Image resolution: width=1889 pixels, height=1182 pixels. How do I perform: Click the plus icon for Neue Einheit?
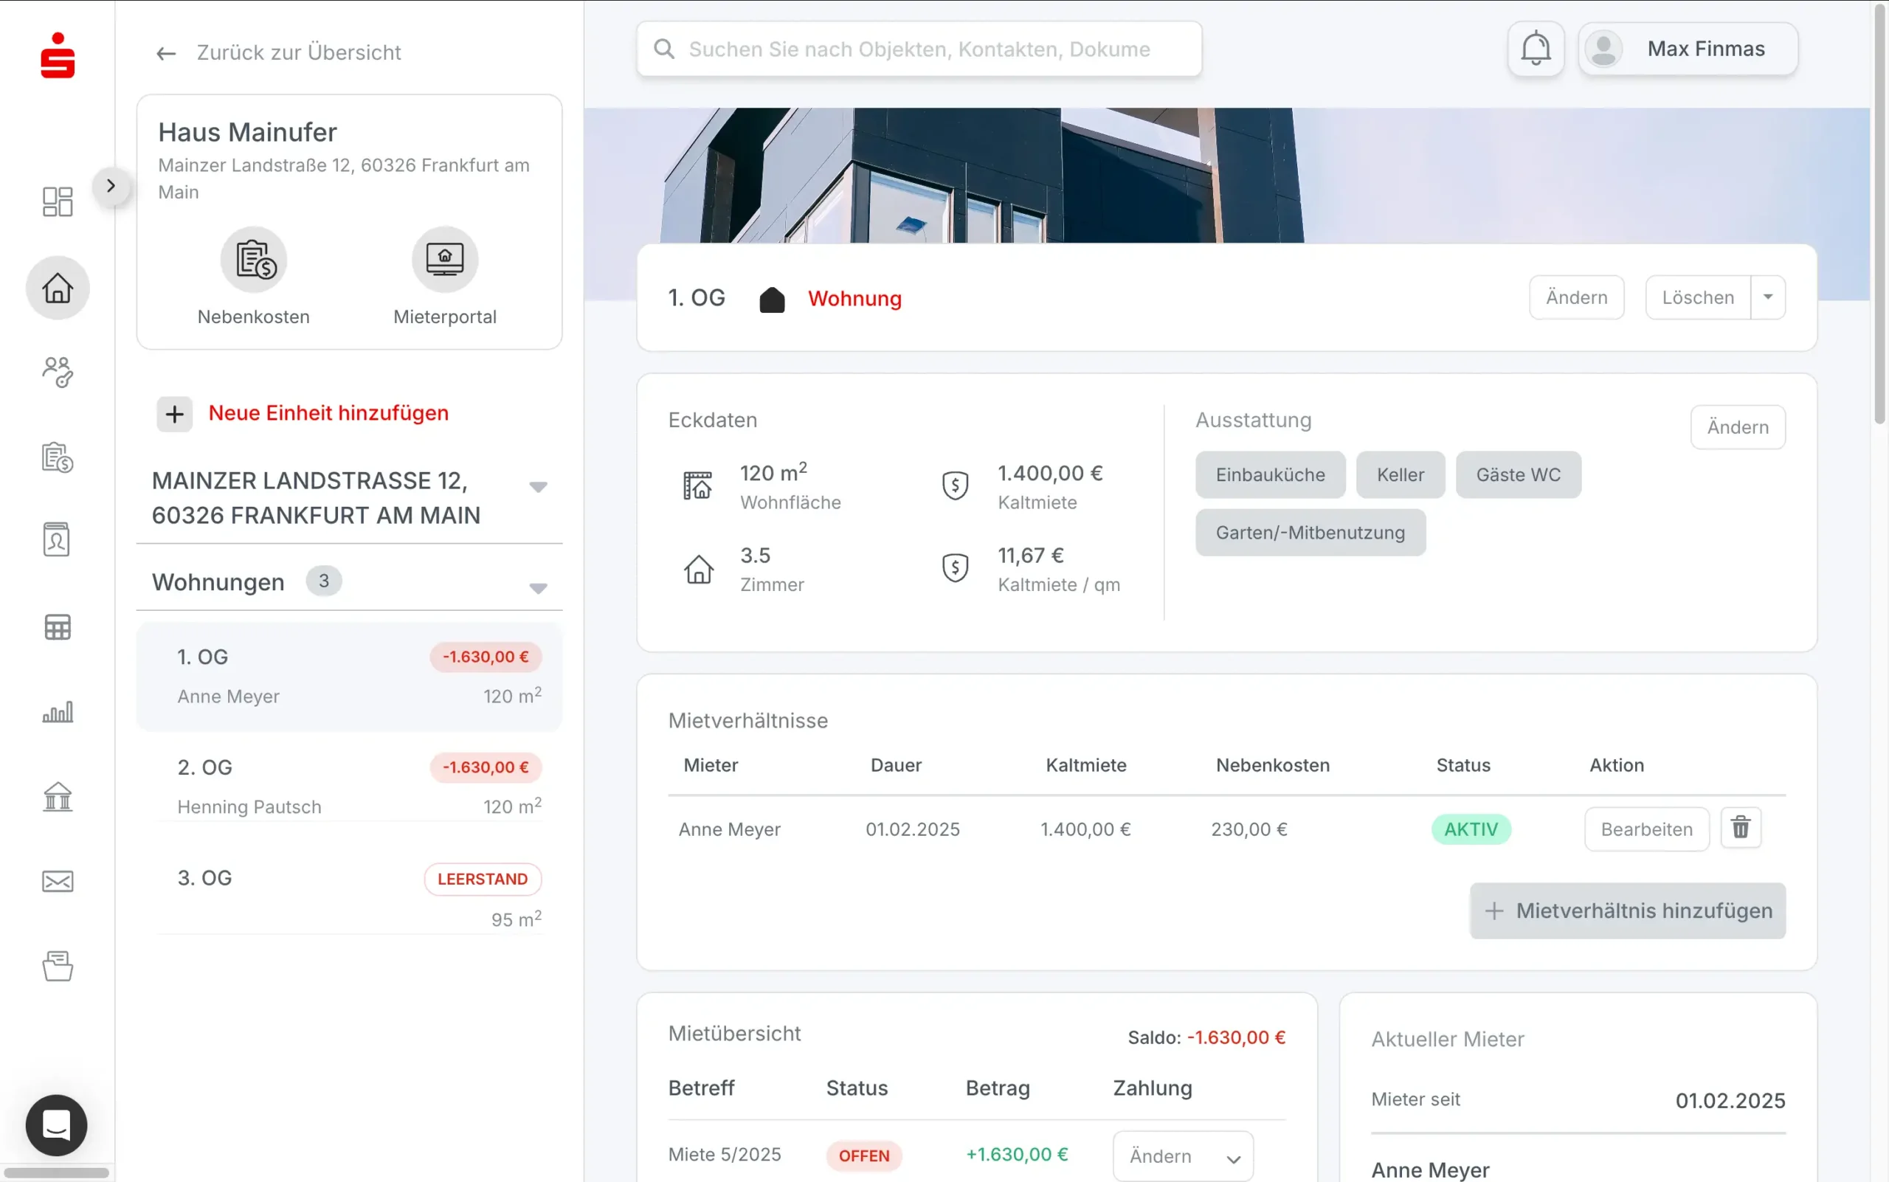tap(174, 413)
